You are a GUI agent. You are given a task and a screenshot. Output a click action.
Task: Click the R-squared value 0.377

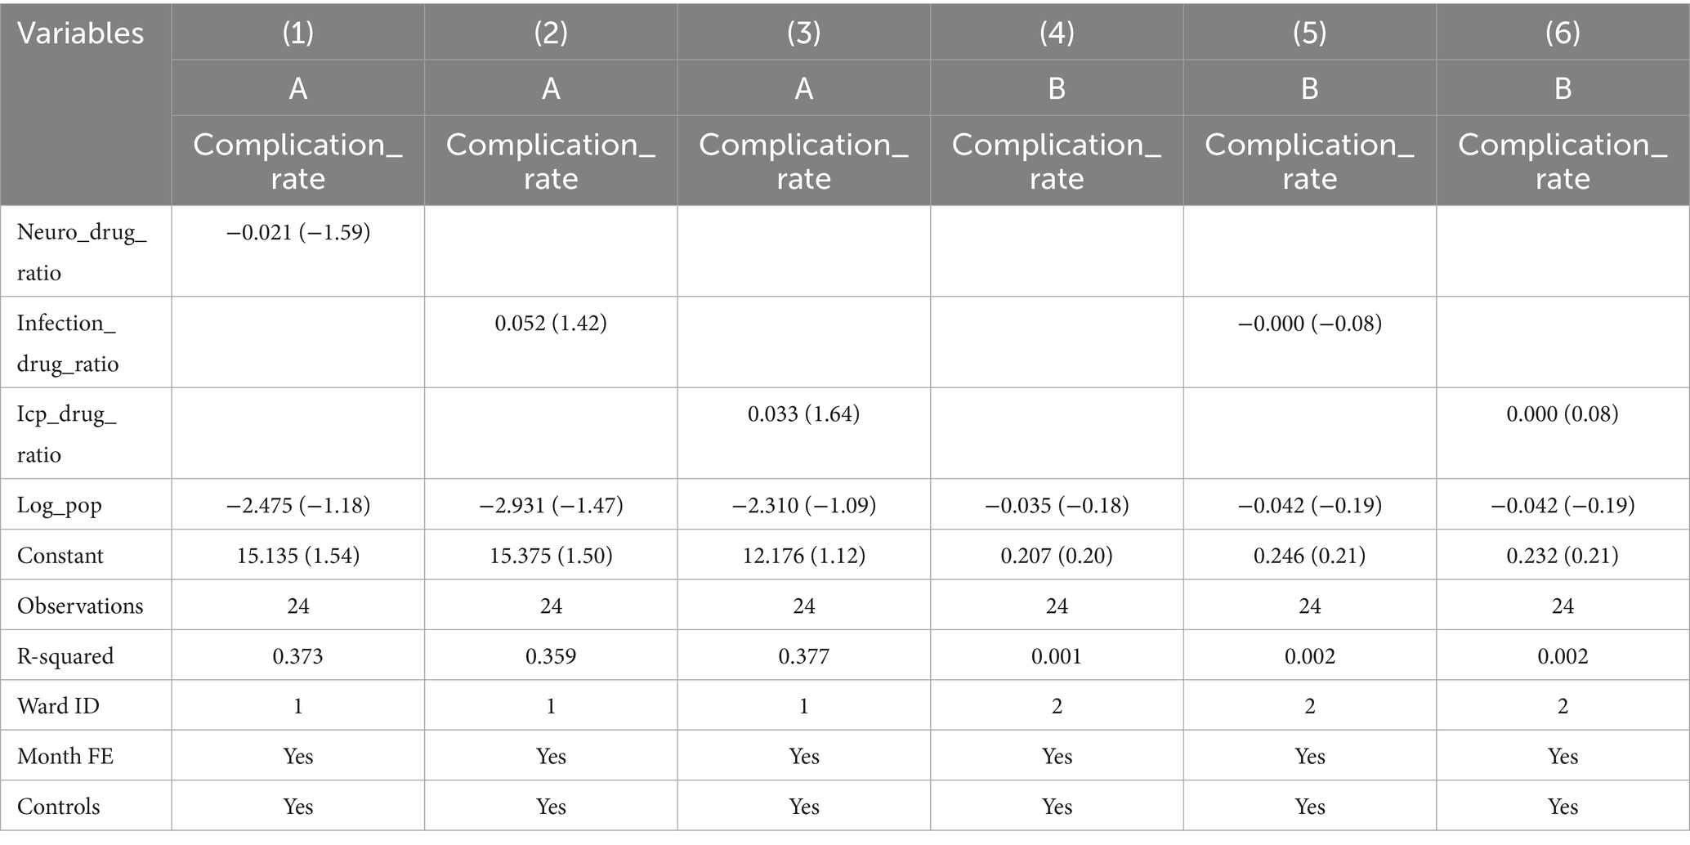click(x=803, y=656)
